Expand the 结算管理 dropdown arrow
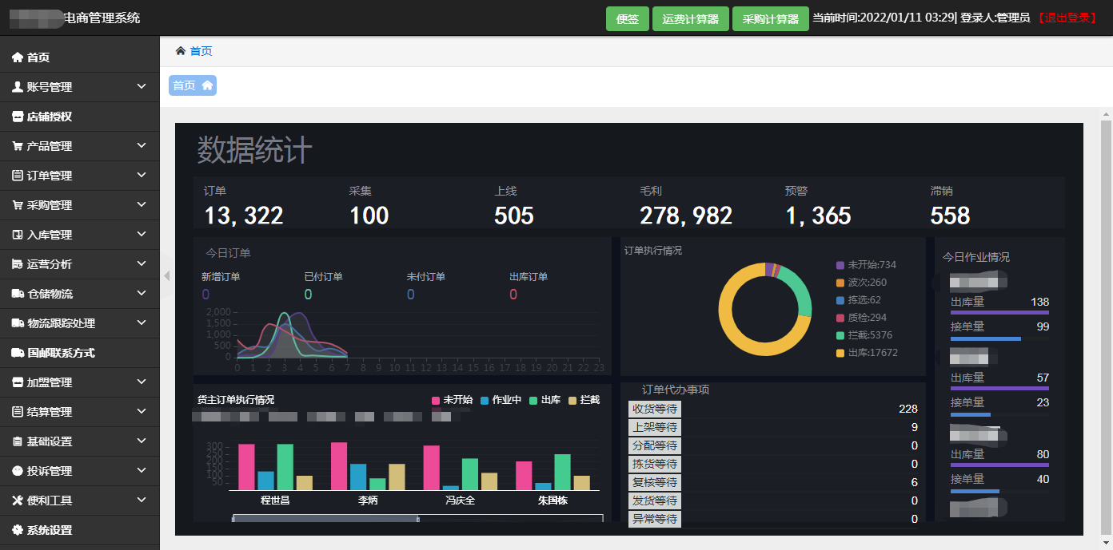The height and width of the screenshot is (550, 1113). (142, 412)
